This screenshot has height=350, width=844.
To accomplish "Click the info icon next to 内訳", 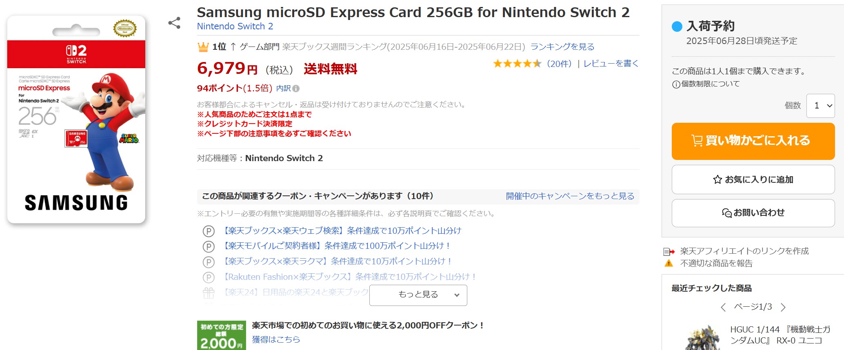I will click(296, 89).
